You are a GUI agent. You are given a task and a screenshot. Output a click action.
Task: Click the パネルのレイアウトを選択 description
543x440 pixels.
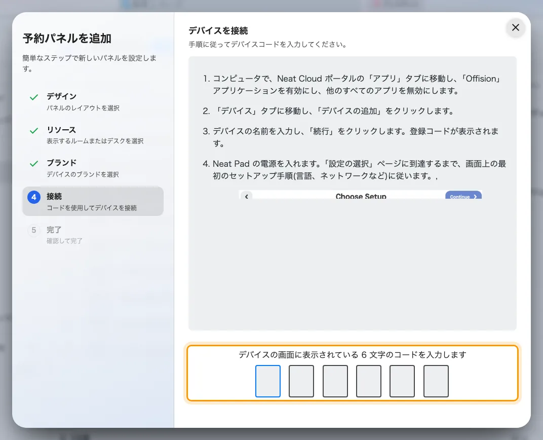(83, 108)
